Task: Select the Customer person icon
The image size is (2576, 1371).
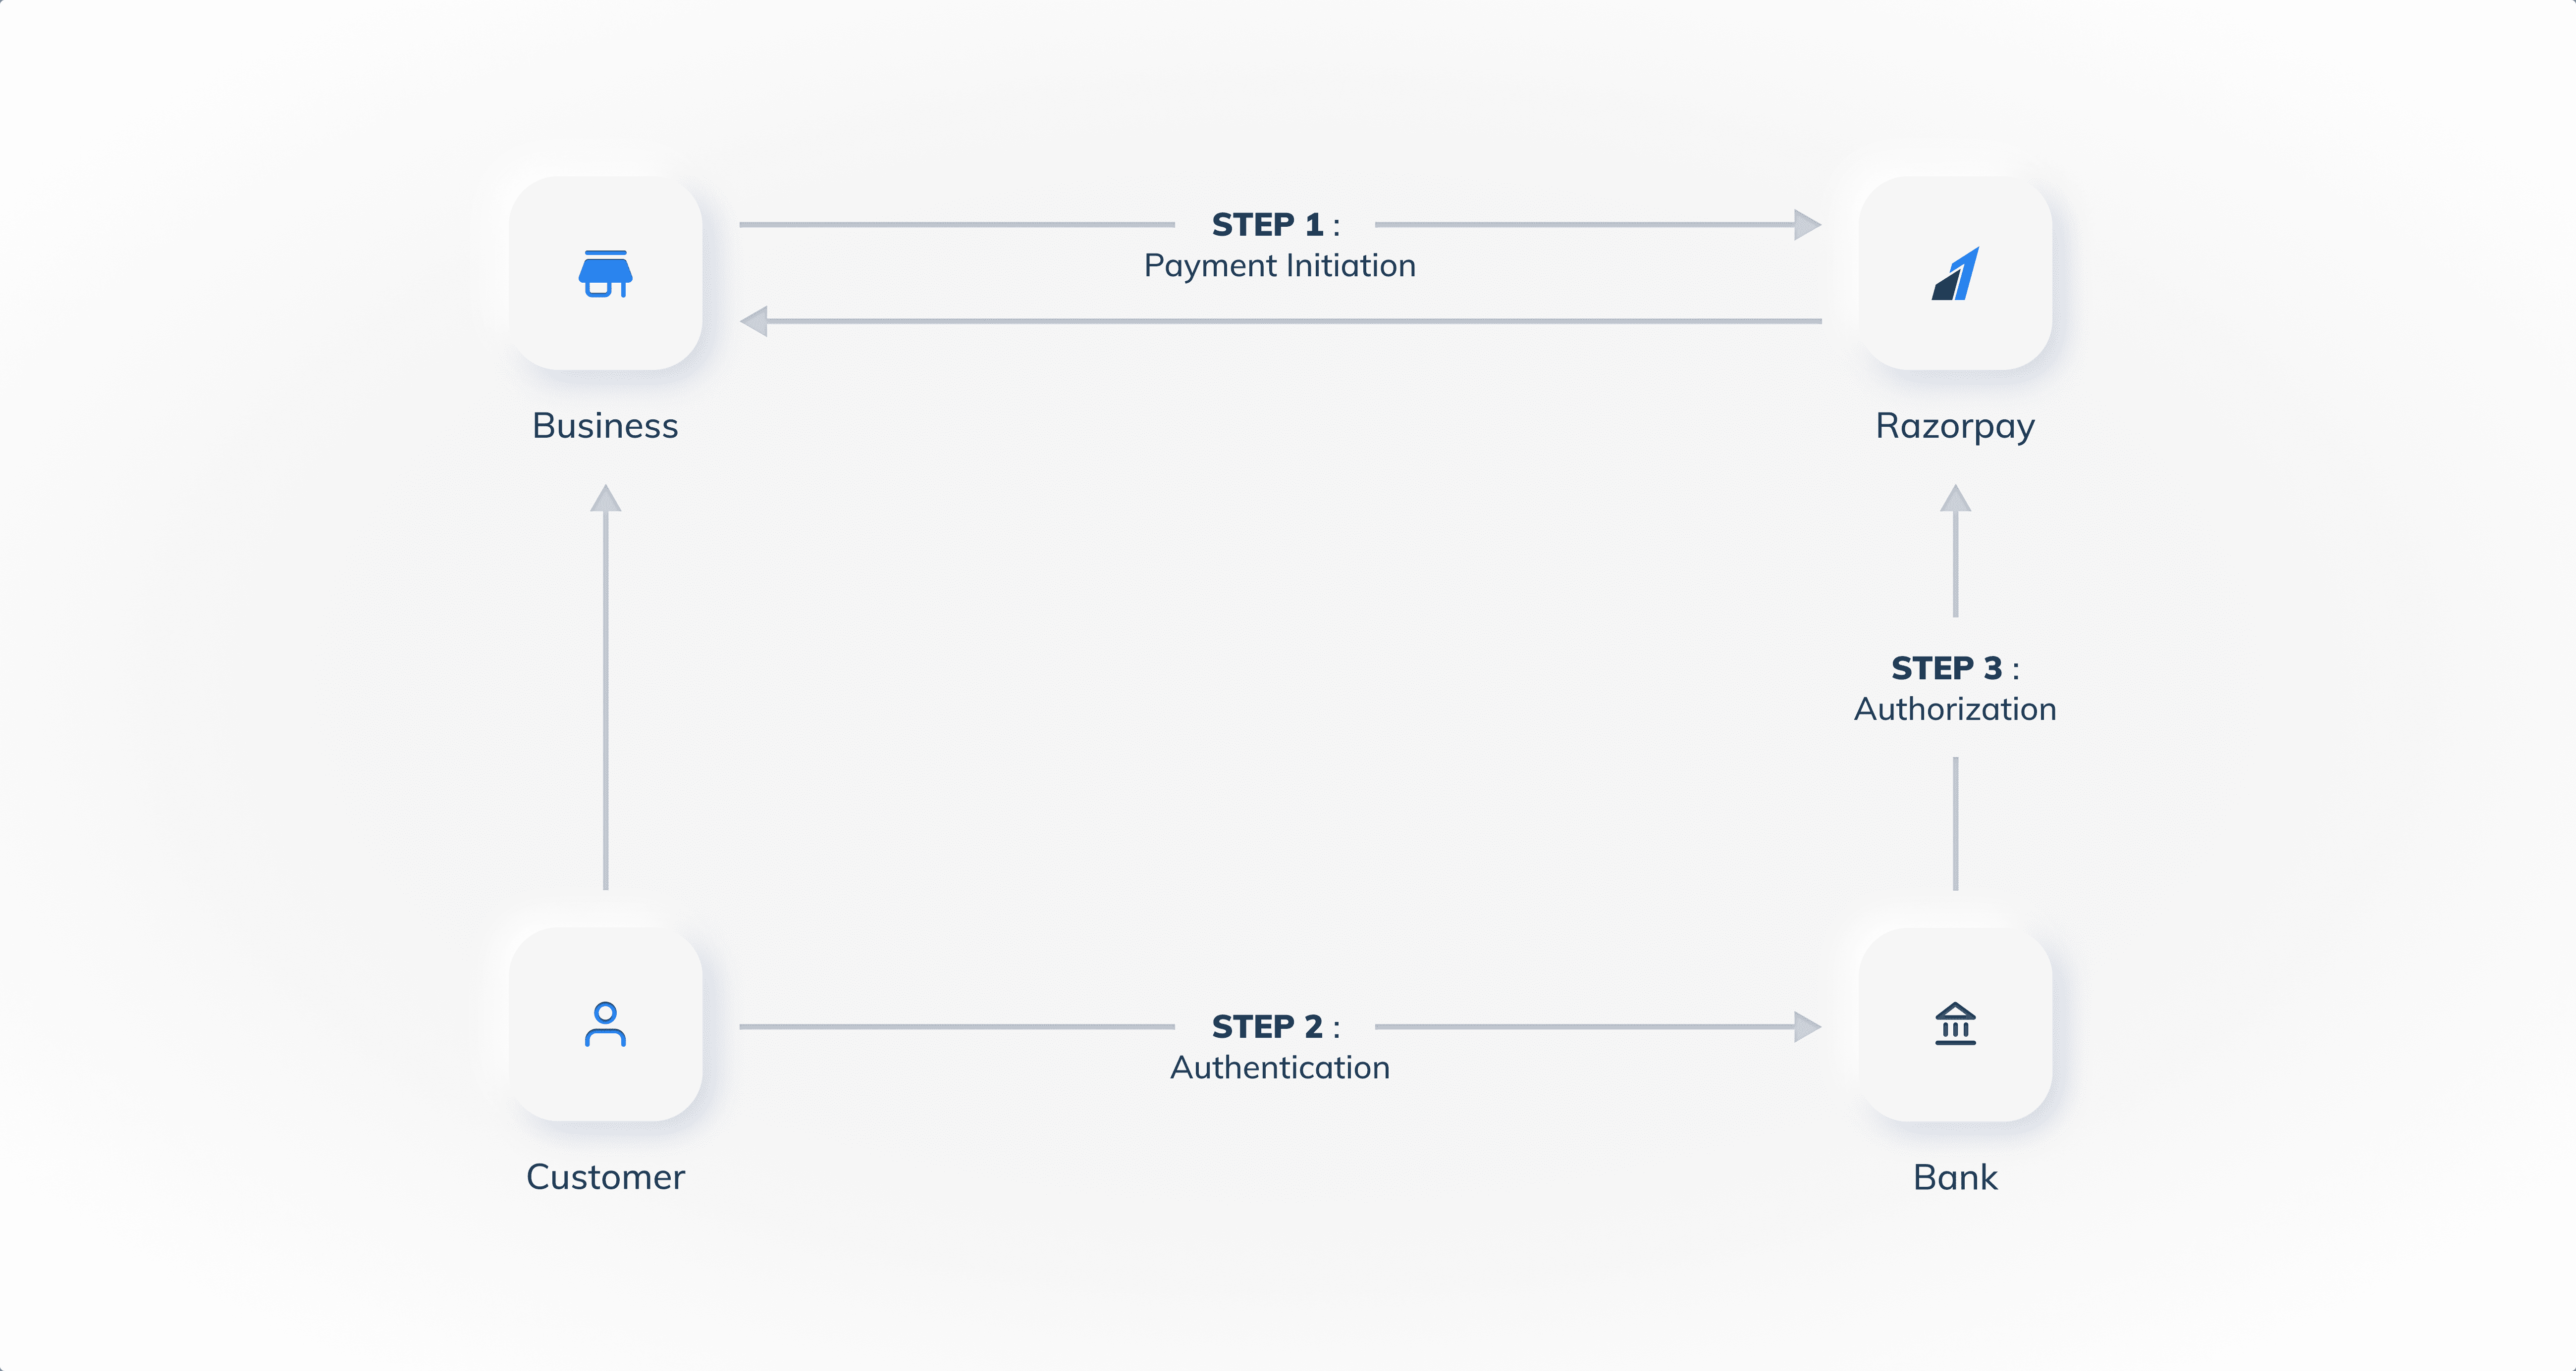Action: (x=605, y=1024)
